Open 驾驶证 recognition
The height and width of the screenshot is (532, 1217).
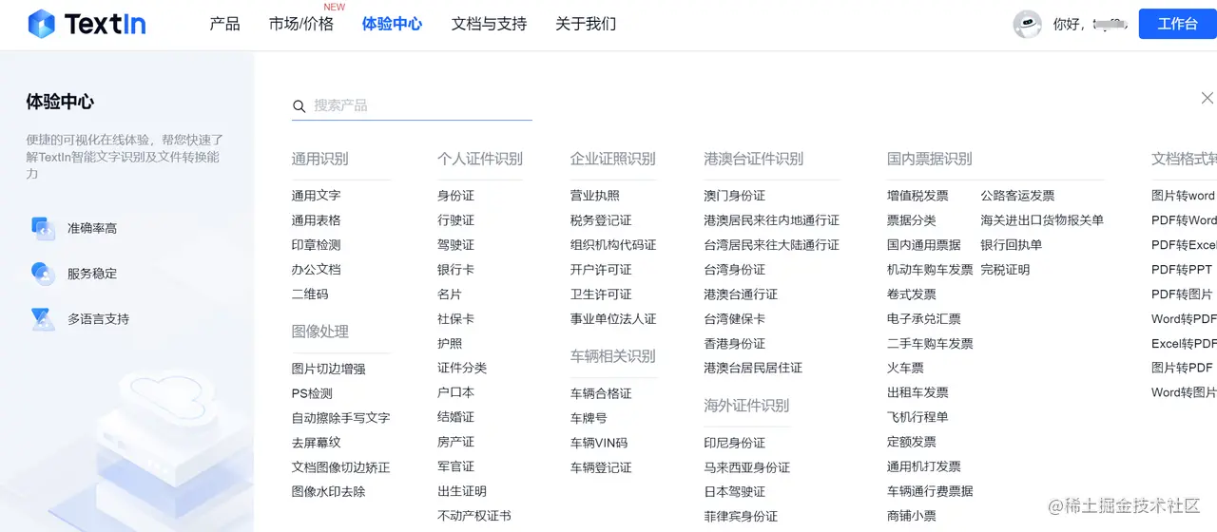click(x=455, y=245)
